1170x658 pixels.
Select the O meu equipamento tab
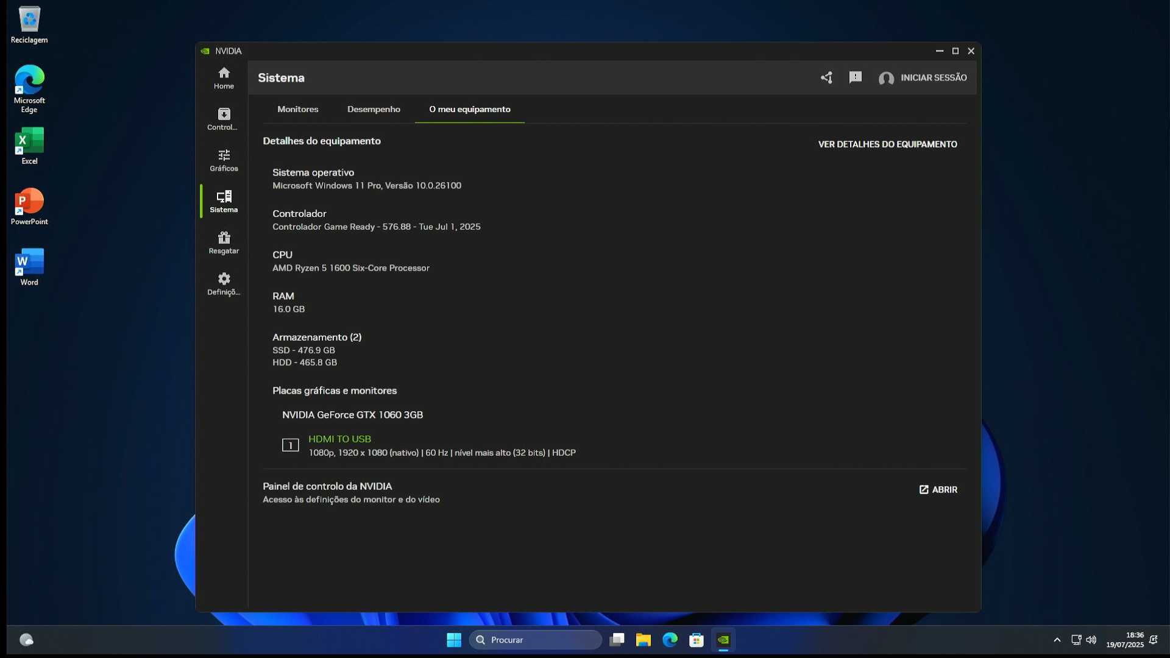470,109
